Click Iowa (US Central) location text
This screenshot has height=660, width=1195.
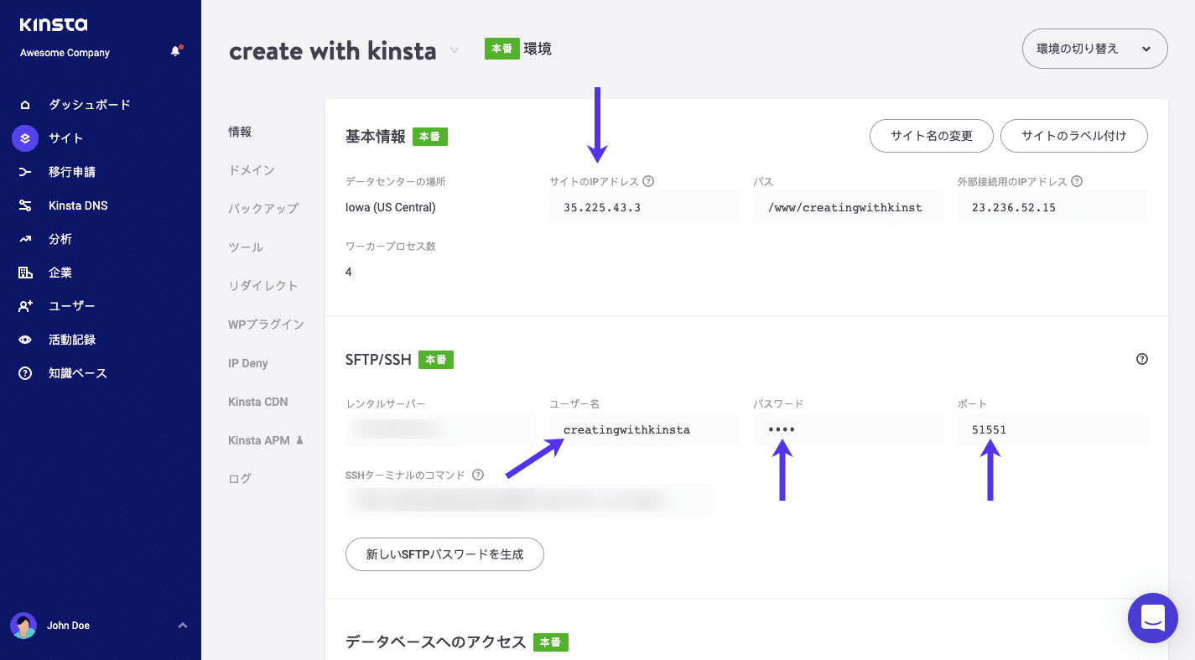click(391, 207)
